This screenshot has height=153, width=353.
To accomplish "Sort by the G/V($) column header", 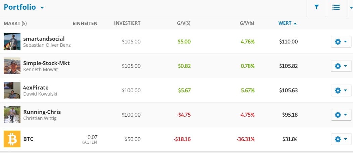I will click(184, 23).
